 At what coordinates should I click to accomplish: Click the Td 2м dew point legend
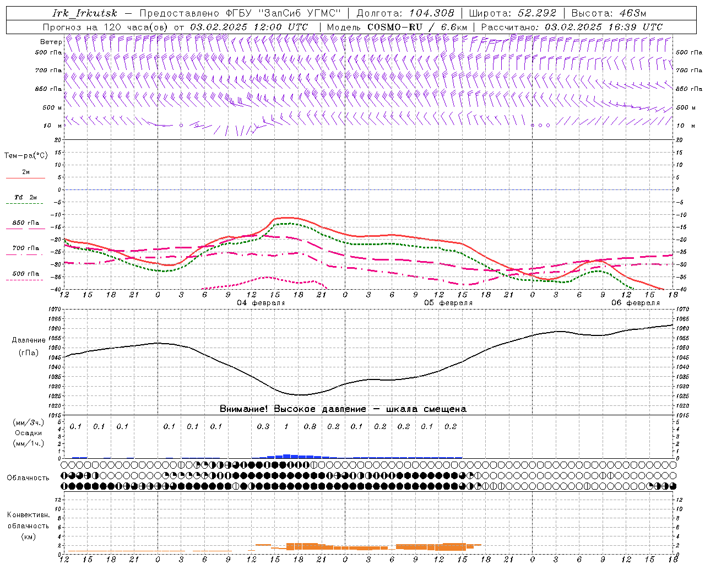tap(25, 197)
